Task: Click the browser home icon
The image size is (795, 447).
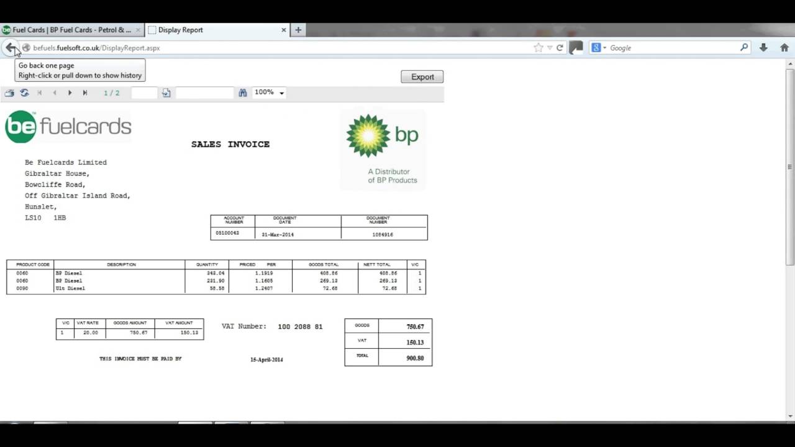Action: tap(784, 48)
